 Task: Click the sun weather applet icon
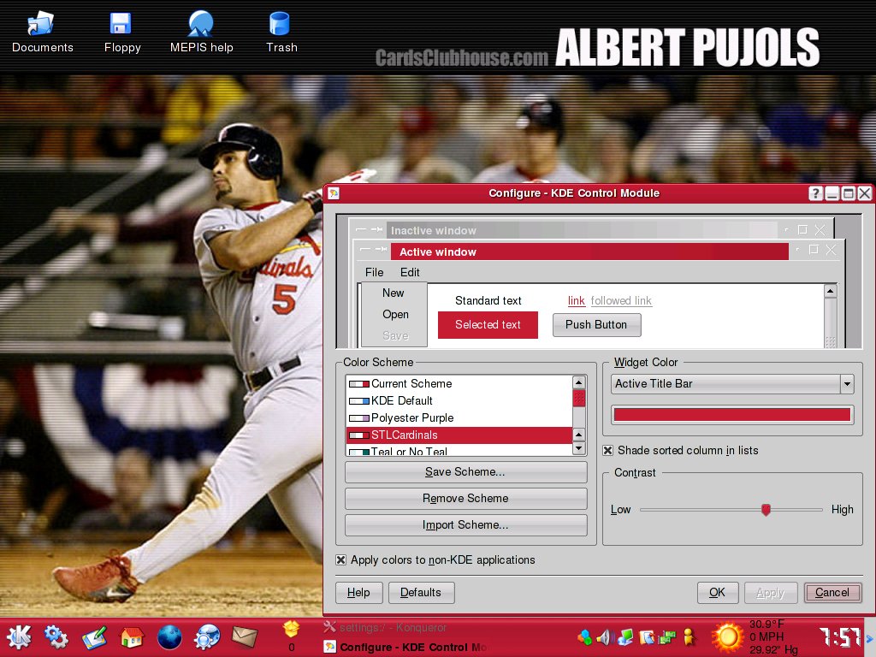[x=727, y=636]
